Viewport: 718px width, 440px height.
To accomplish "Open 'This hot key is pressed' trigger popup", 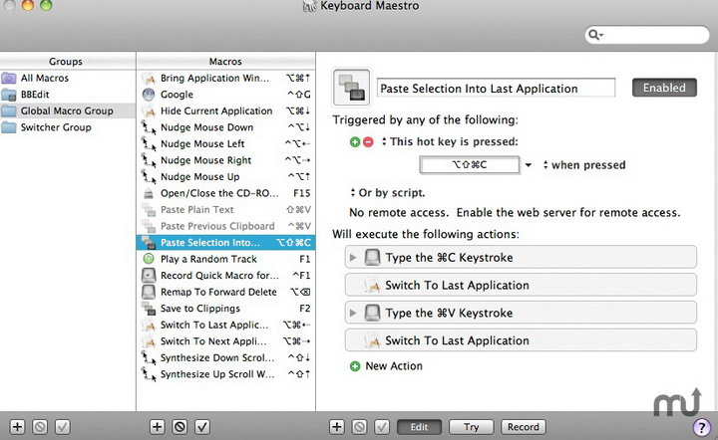I will (450, 141).
